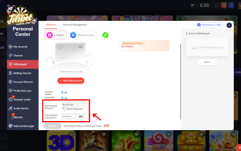Click the Invite friends people icon

(11, 108)
